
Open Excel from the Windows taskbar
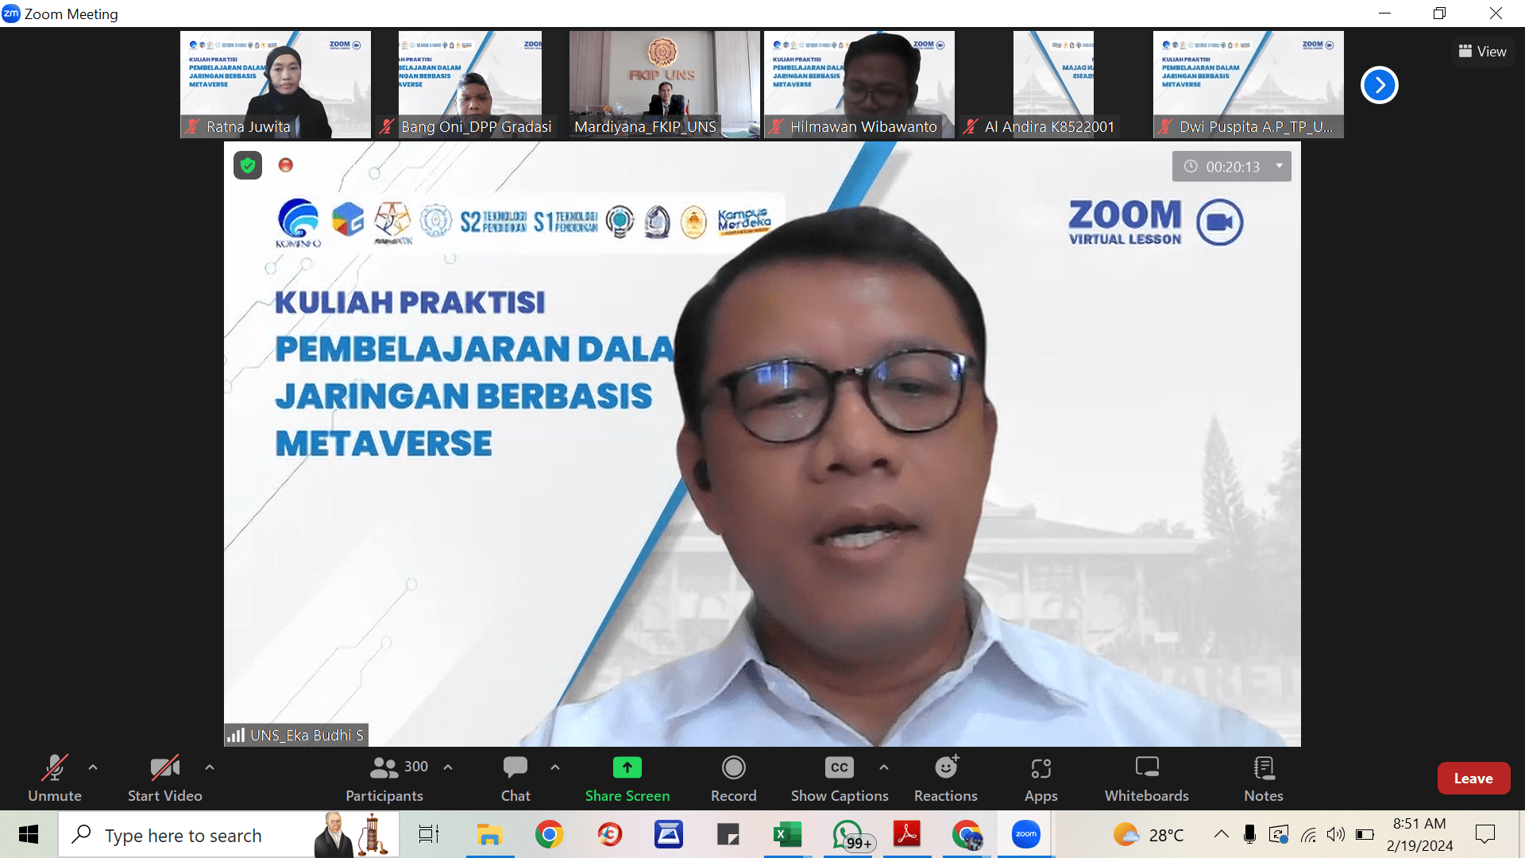787,835
